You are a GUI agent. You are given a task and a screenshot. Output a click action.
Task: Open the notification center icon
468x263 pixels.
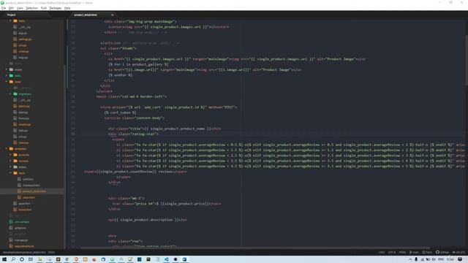(x=460, y=259)
